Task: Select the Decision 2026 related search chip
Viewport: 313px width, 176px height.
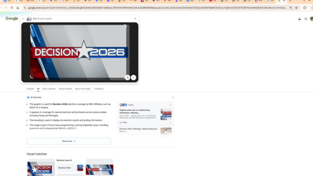Action: tap(70, 168)
